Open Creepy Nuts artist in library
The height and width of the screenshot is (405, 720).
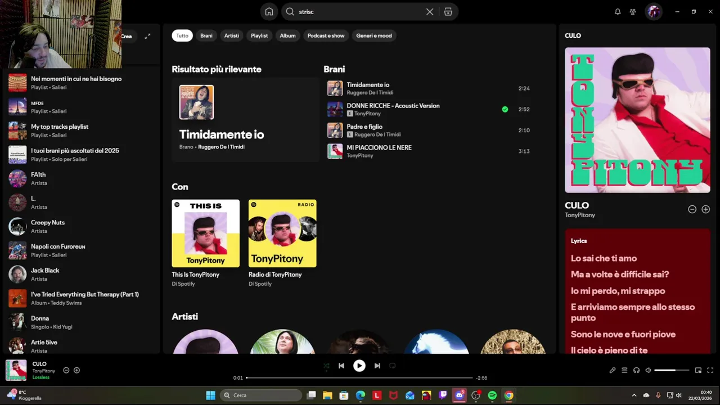[x=82, y=226]
